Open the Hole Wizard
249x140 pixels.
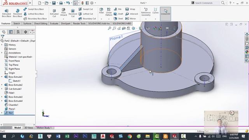point(63,12)
